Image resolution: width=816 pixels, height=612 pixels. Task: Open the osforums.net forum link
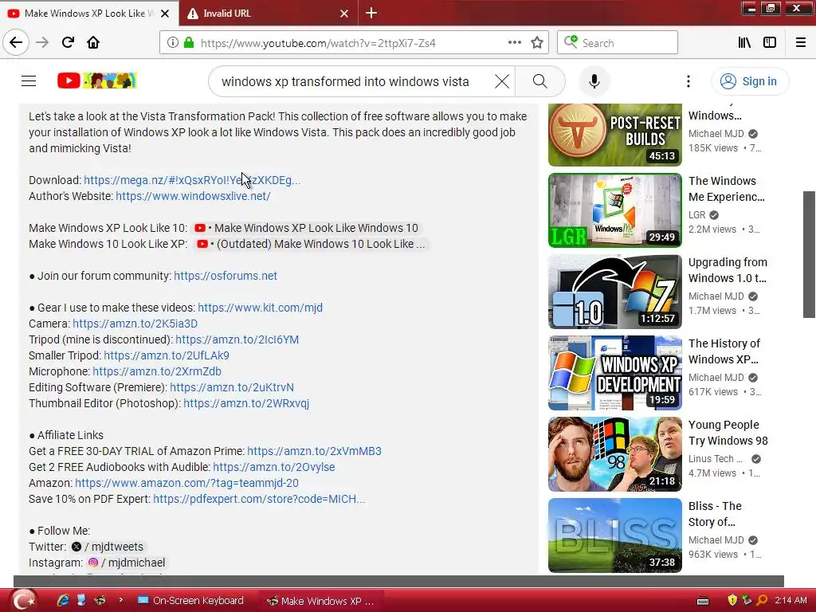(226, 276)
